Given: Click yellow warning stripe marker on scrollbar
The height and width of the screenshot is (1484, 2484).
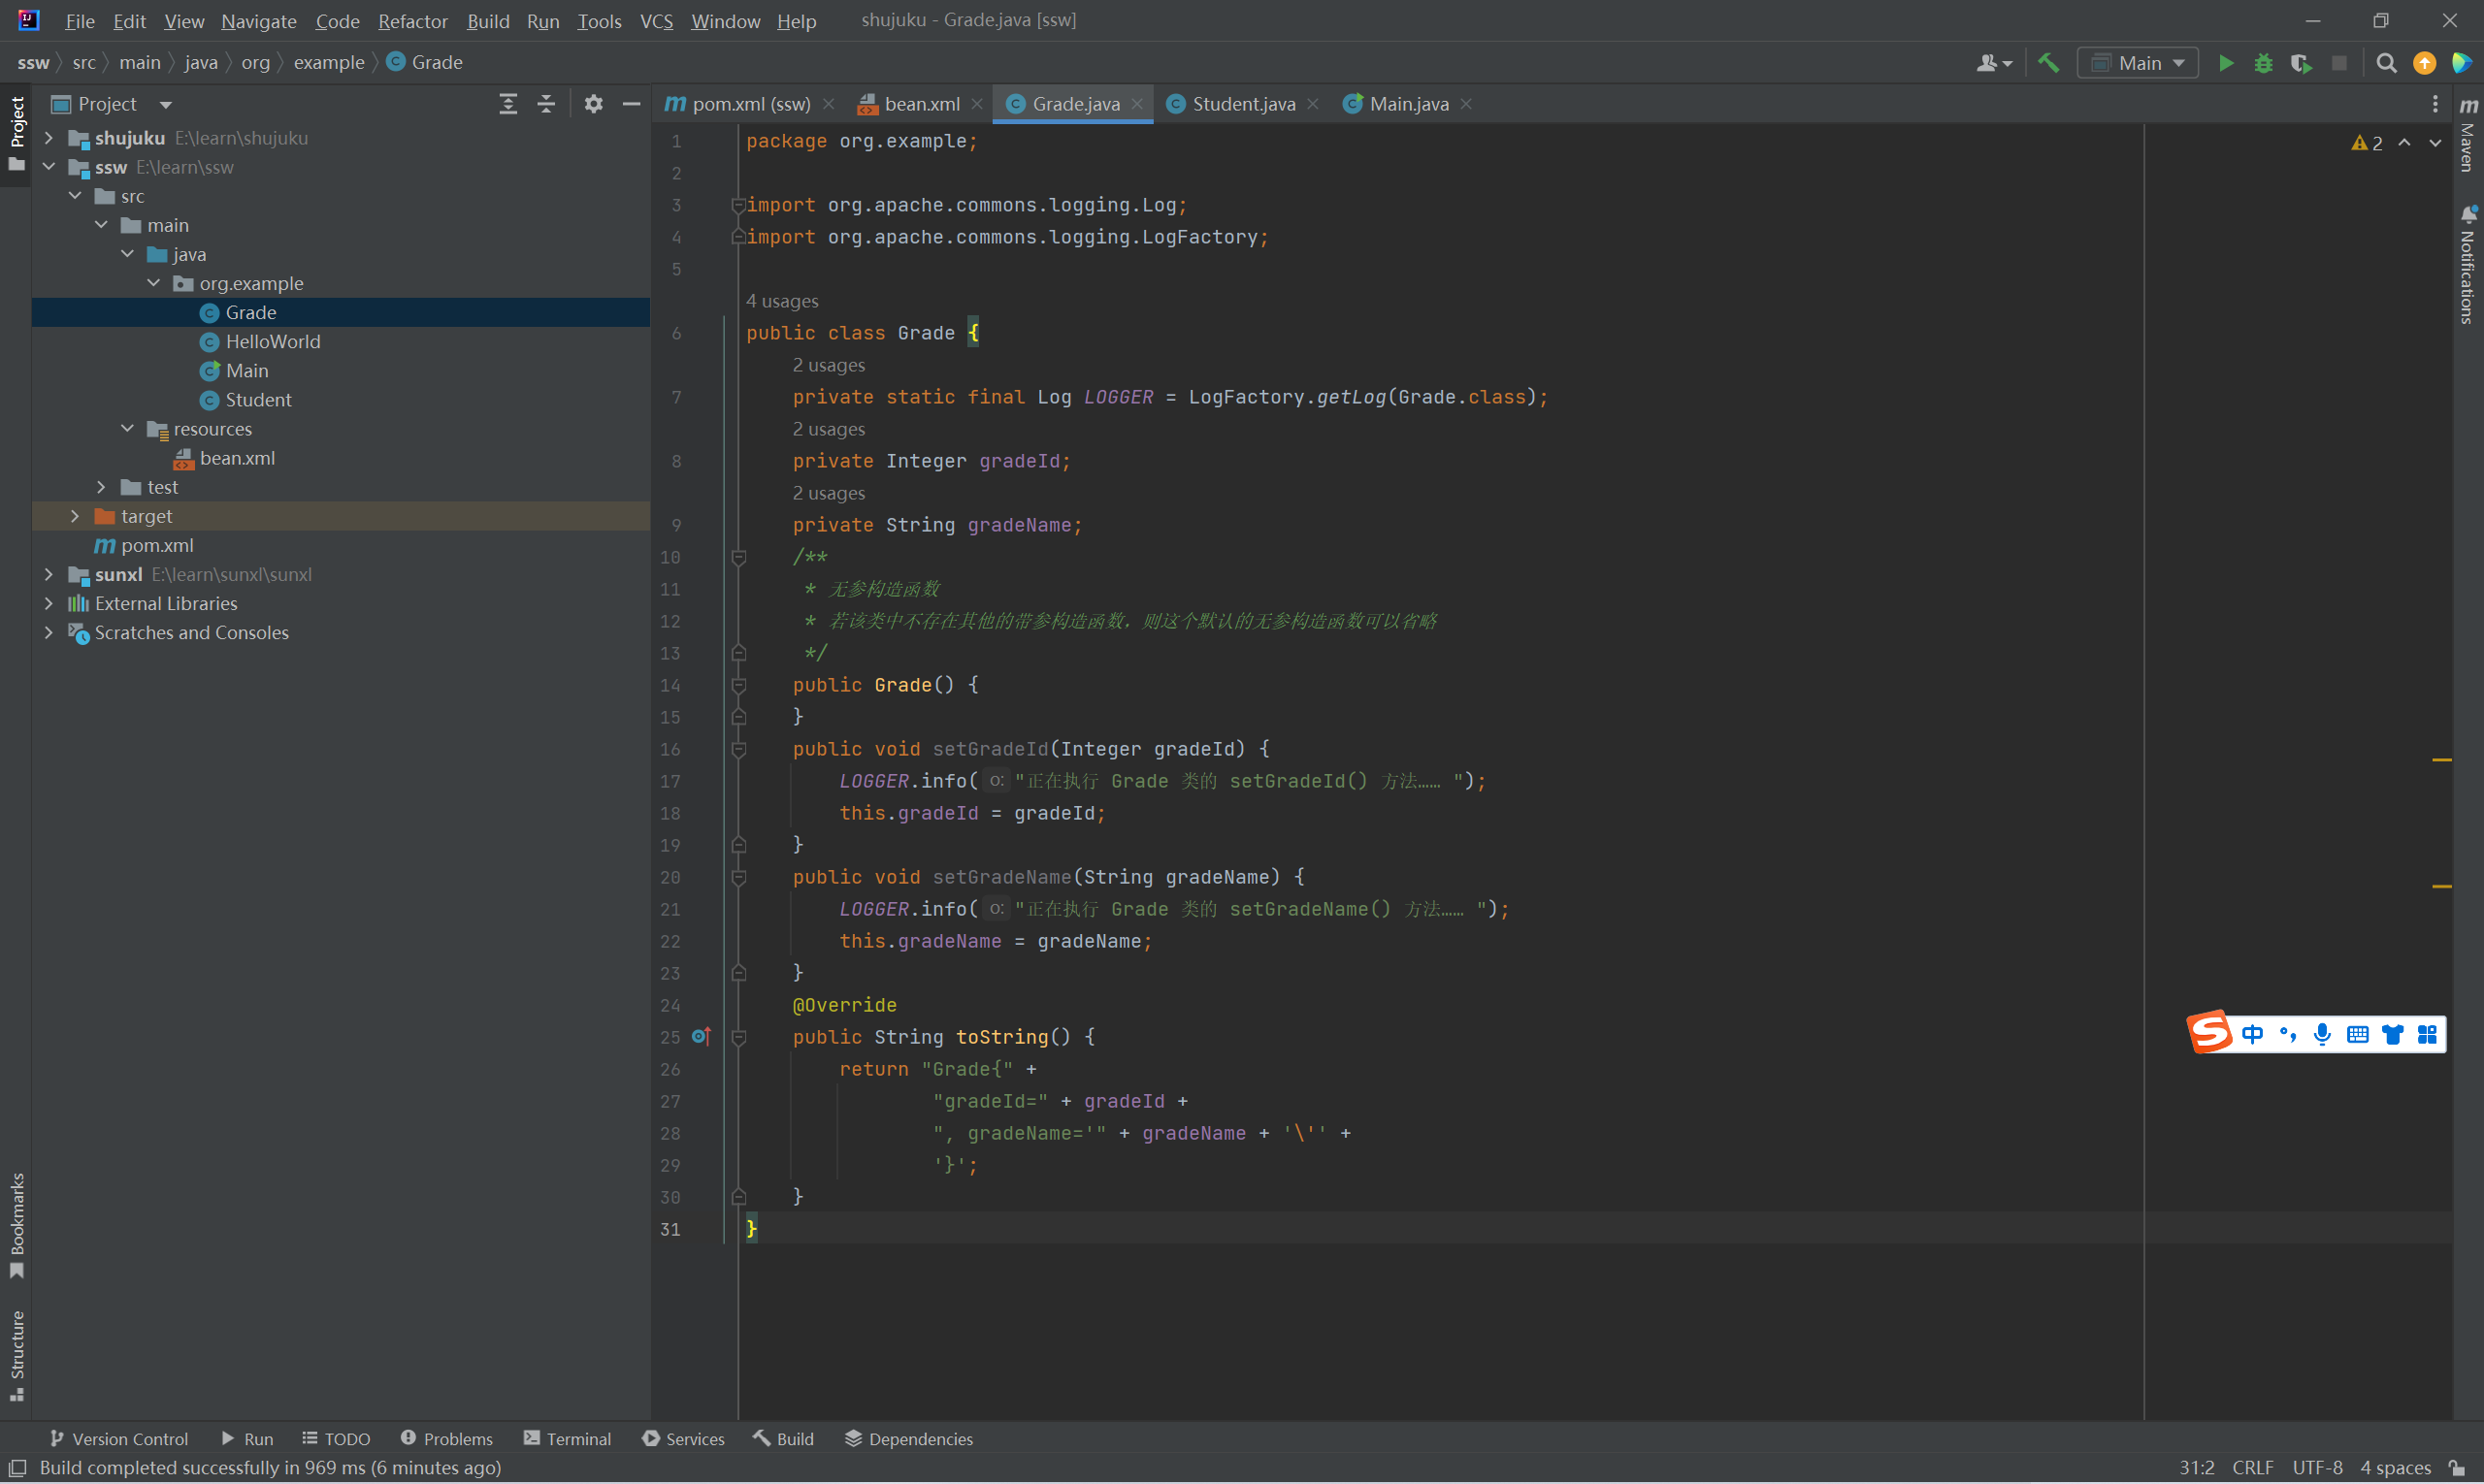Looking at the screenshot, I should (2441, 760).
